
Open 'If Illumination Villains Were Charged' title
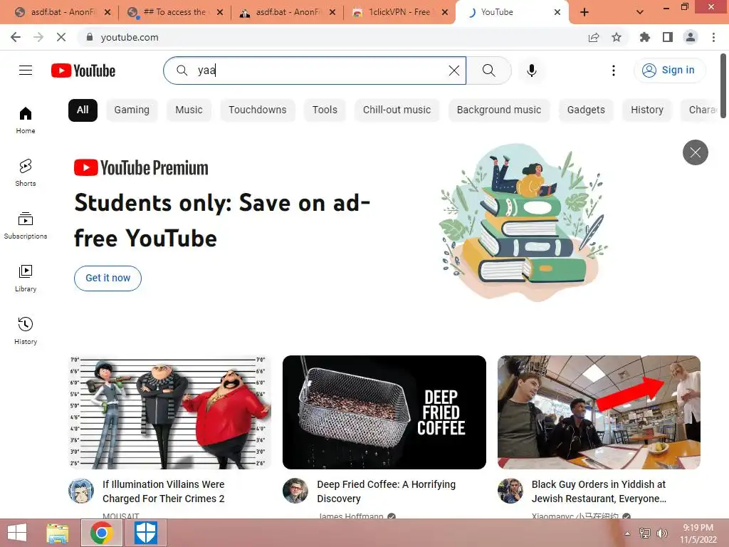[164, 491]
